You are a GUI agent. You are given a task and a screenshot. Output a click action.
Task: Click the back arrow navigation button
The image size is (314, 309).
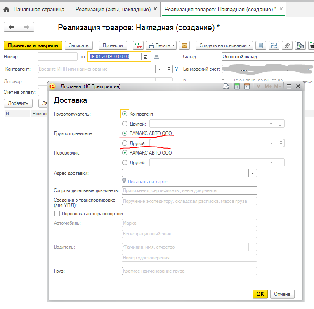point(12,27)
